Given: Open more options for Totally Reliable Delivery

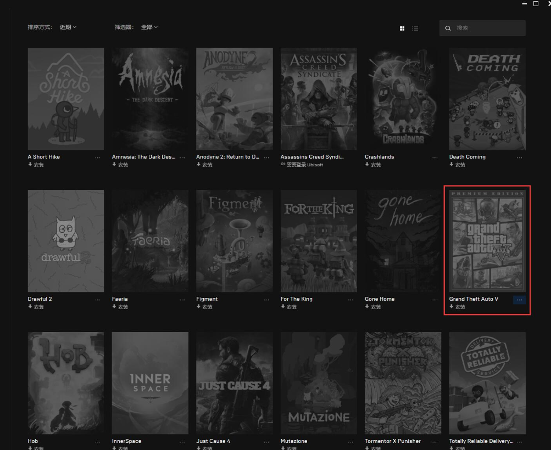Looking at the screenshot, I should tap(519, 442).
